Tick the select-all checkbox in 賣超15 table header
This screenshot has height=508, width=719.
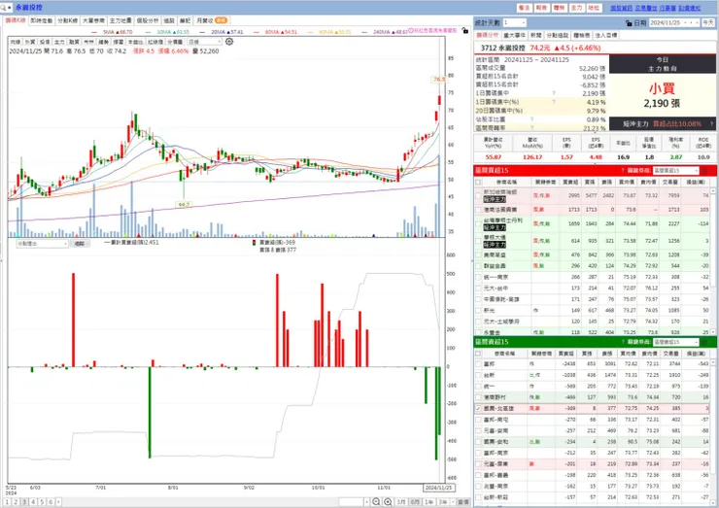[x=478, y=354]
